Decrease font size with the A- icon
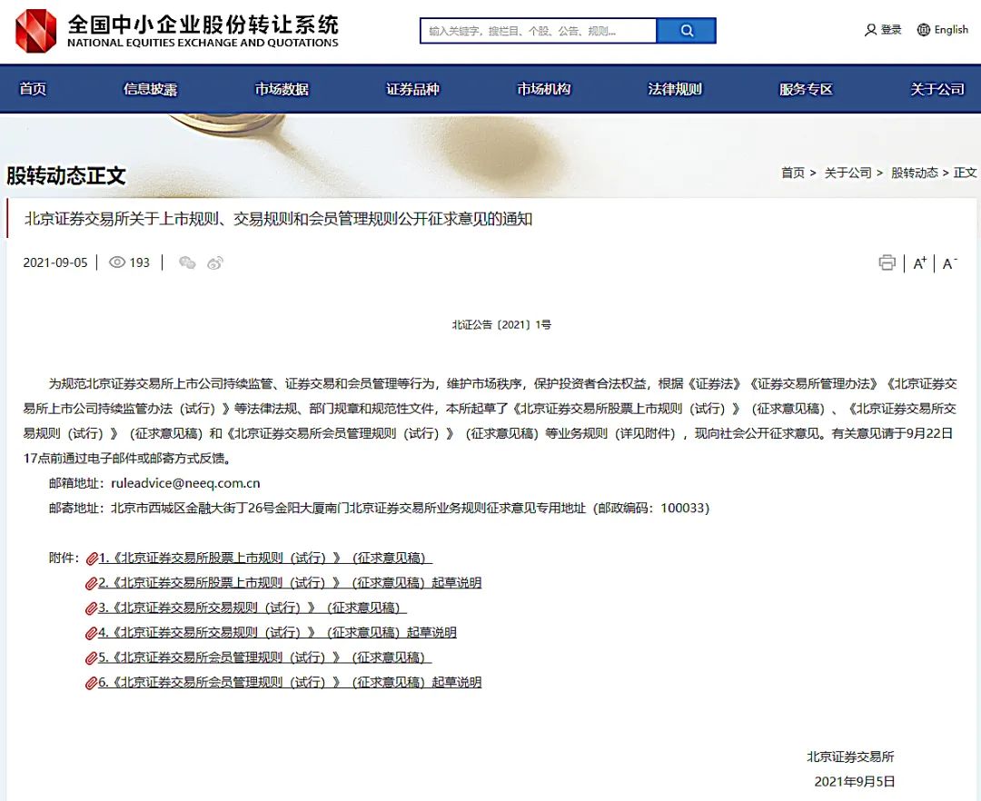Screen dimensions: 981x801 pyautogui.click(x=948, y=262)
